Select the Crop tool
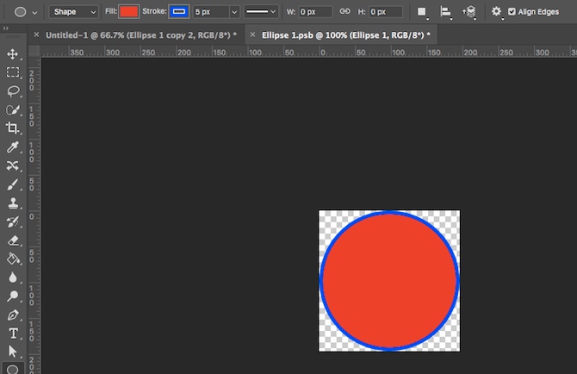577x374 pixels. tap(13, 128)
